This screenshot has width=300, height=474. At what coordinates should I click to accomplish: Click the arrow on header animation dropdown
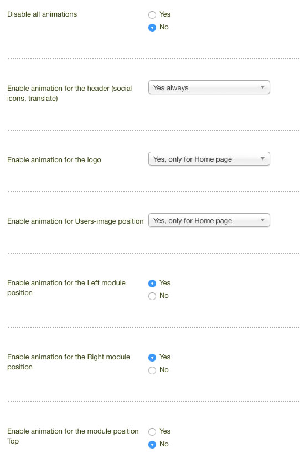pos(262,87)
